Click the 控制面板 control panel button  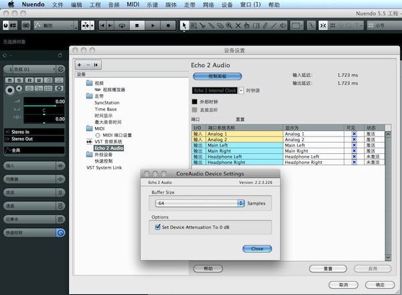217,76
